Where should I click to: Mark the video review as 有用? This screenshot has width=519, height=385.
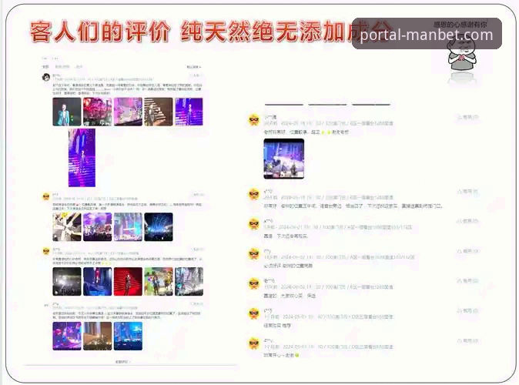click(x=467, y=117)
